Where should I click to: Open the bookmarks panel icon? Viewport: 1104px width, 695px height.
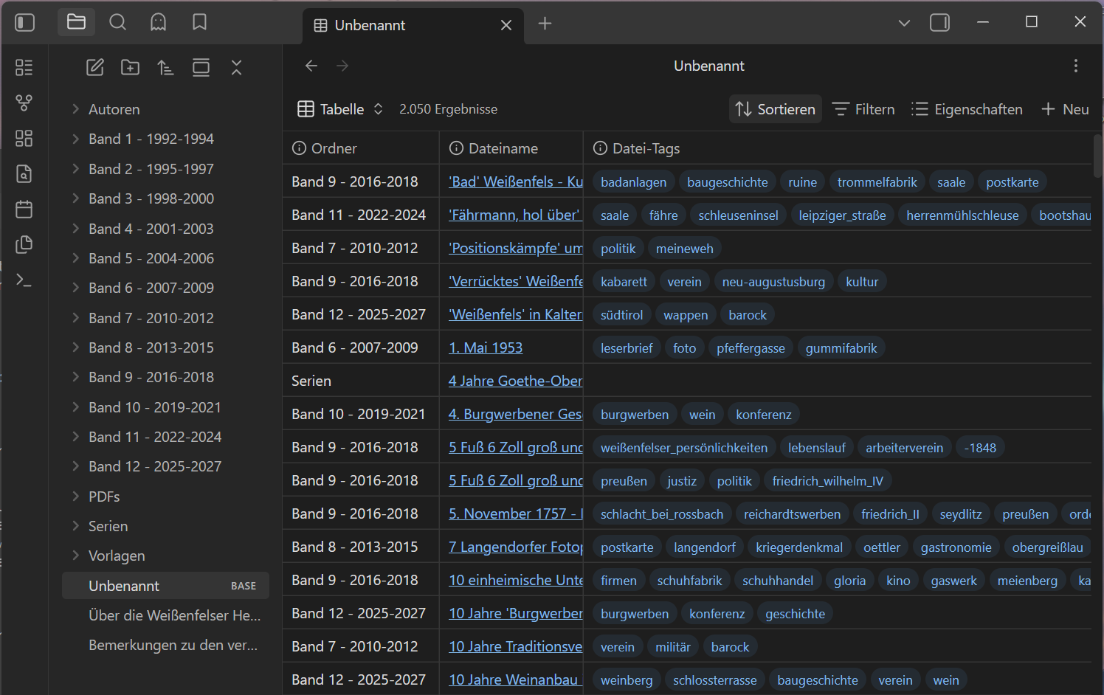tap(199, 23)
